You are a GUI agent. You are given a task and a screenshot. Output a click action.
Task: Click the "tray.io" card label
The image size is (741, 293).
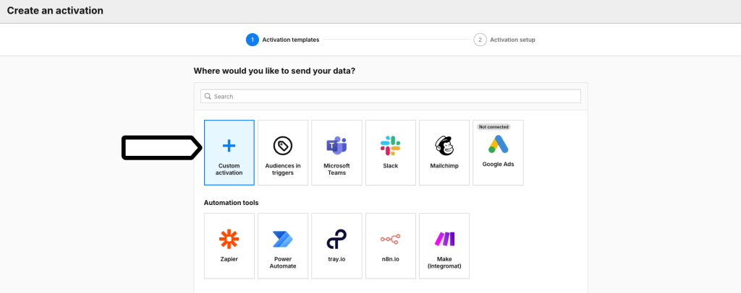(336, 259)
